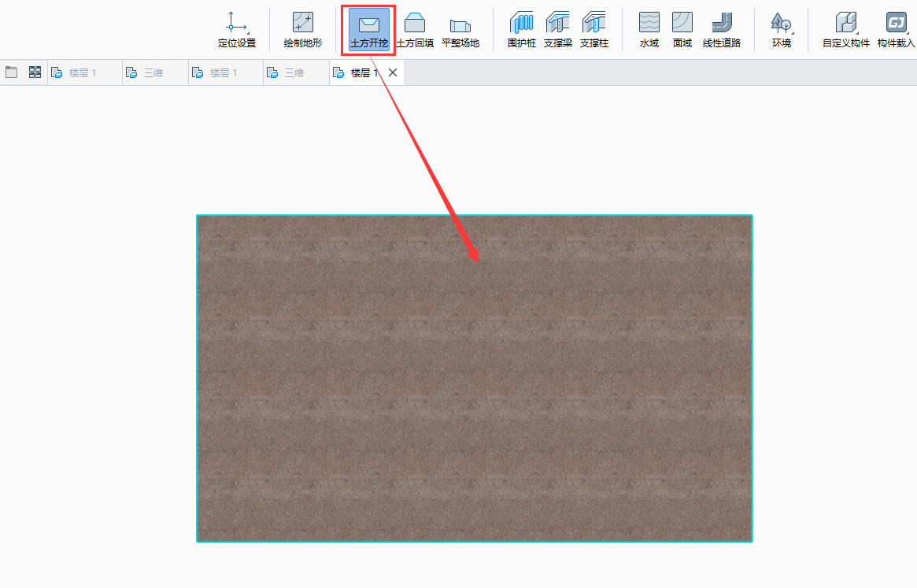Switch to 楼层 1 tab beside grid icon
Image resolution: width=917 pixels, height=588 pixels.
[85, 72]
